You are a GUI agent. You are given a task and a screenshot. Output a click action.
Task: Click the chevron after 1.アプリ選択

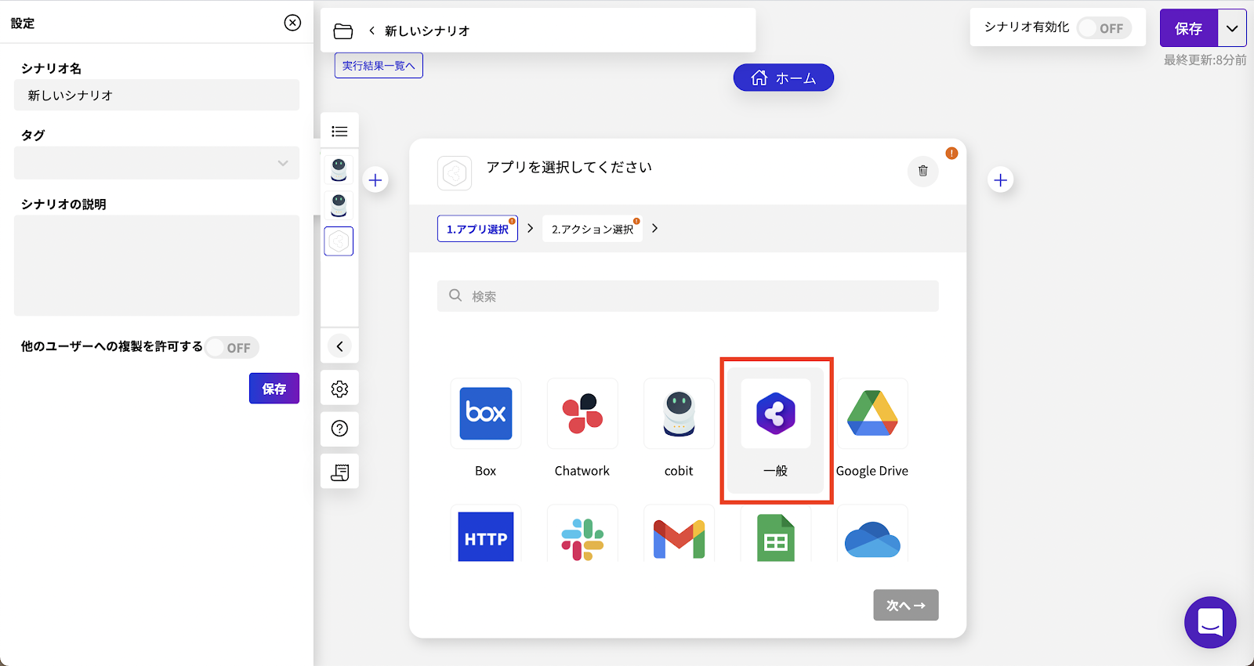(531, 228)
